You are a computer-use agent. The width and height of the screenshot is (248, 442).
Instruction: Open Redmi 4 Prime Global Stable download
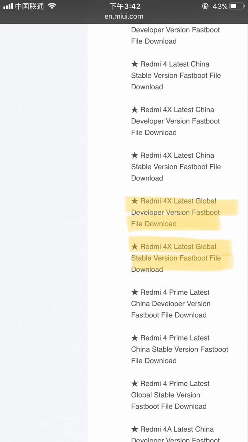[170, 395]
